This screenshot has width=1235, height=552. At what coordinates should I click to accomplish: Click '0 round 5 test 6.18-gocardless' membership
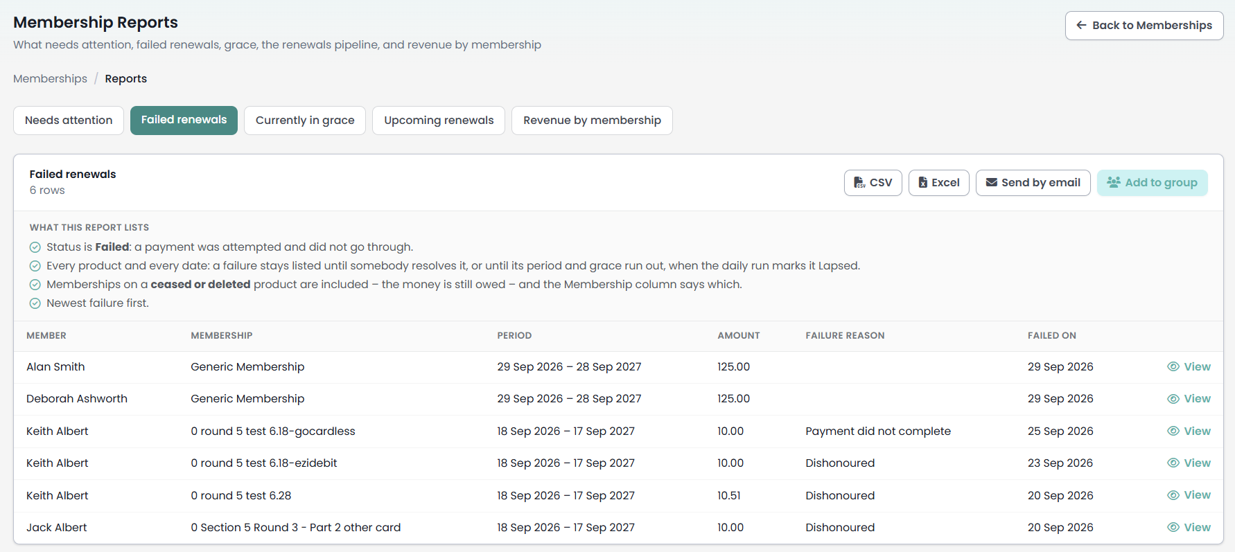[x=273, y=431]
